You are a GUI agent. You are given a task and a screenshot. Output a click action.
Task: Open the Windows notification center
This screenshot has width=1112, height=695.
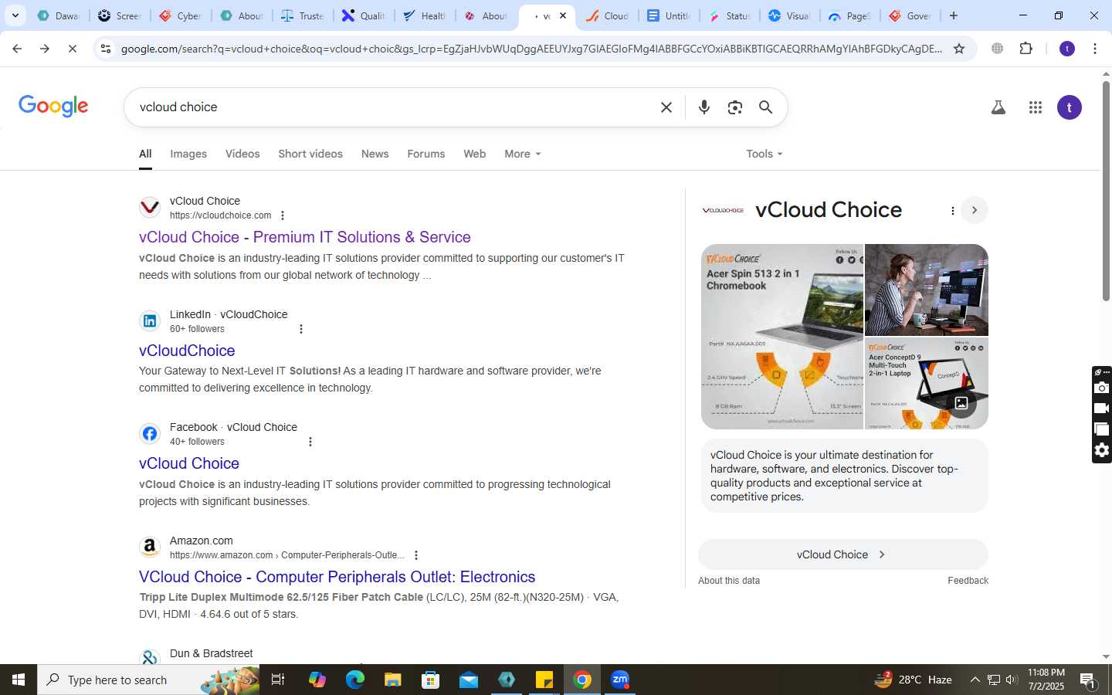tap(1088, 680)
